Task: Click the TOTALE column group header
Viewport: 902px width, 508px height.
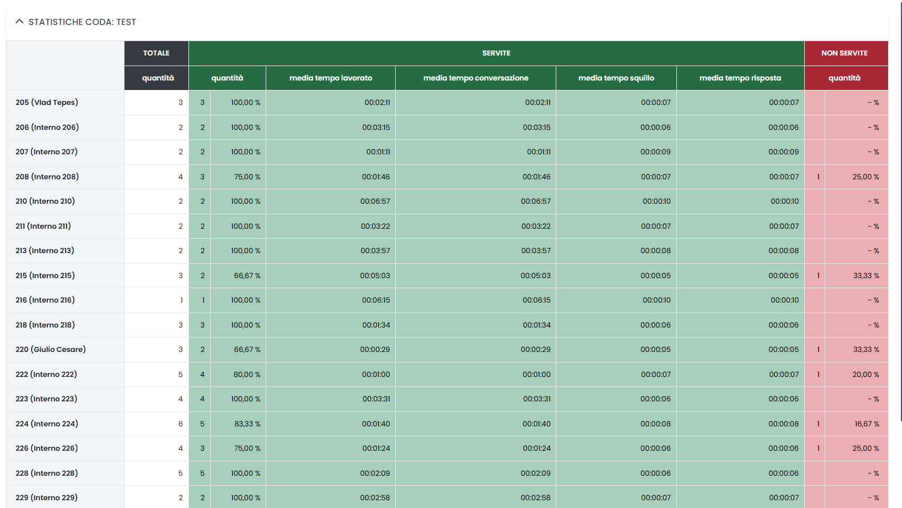Action: pos(156,53)
